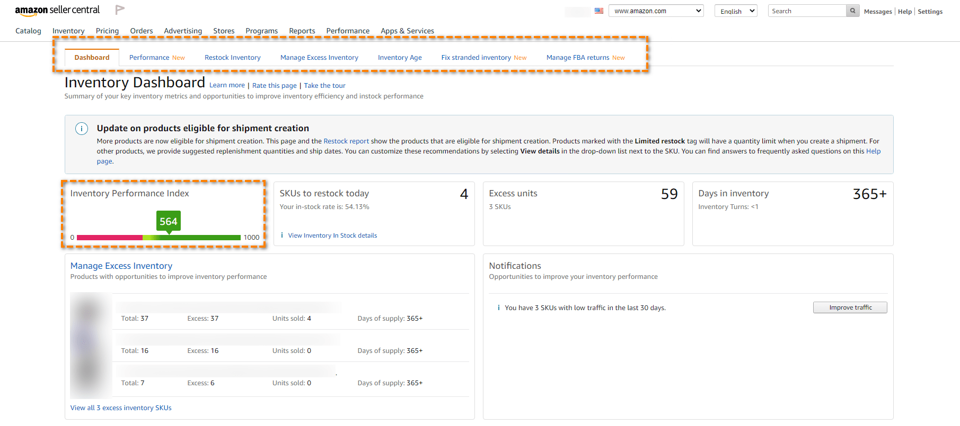Image resolution: width=960 pixels, height=426 pixels.
Task: Click the US flag marketplace icon
Action: pos(599,11)
